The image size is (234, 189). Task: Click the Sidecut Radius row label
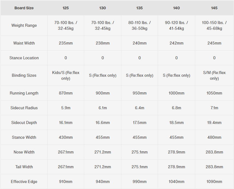click(x=24, y=108)
